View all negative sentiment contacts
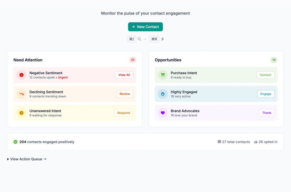This screenshot has width=291, height=192. (x=124, y=75)
